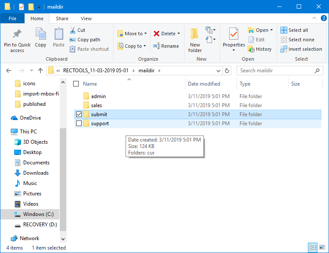Switch to large thumbnails view icon
Viewport: 329px width, 253px height.
(322, 247)
